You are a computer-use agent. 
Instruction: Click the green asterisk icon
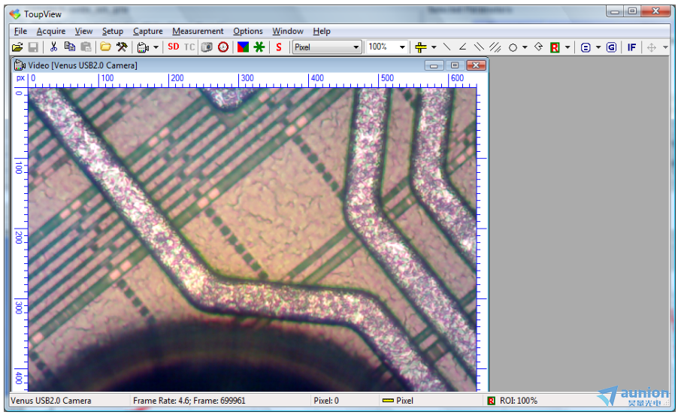pos(259,47)
